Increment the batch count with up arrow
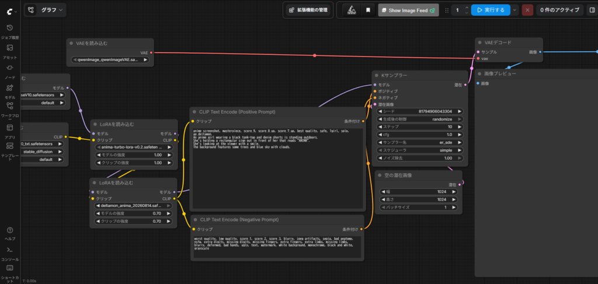This screenshot has height=284, width=598. 467,8
